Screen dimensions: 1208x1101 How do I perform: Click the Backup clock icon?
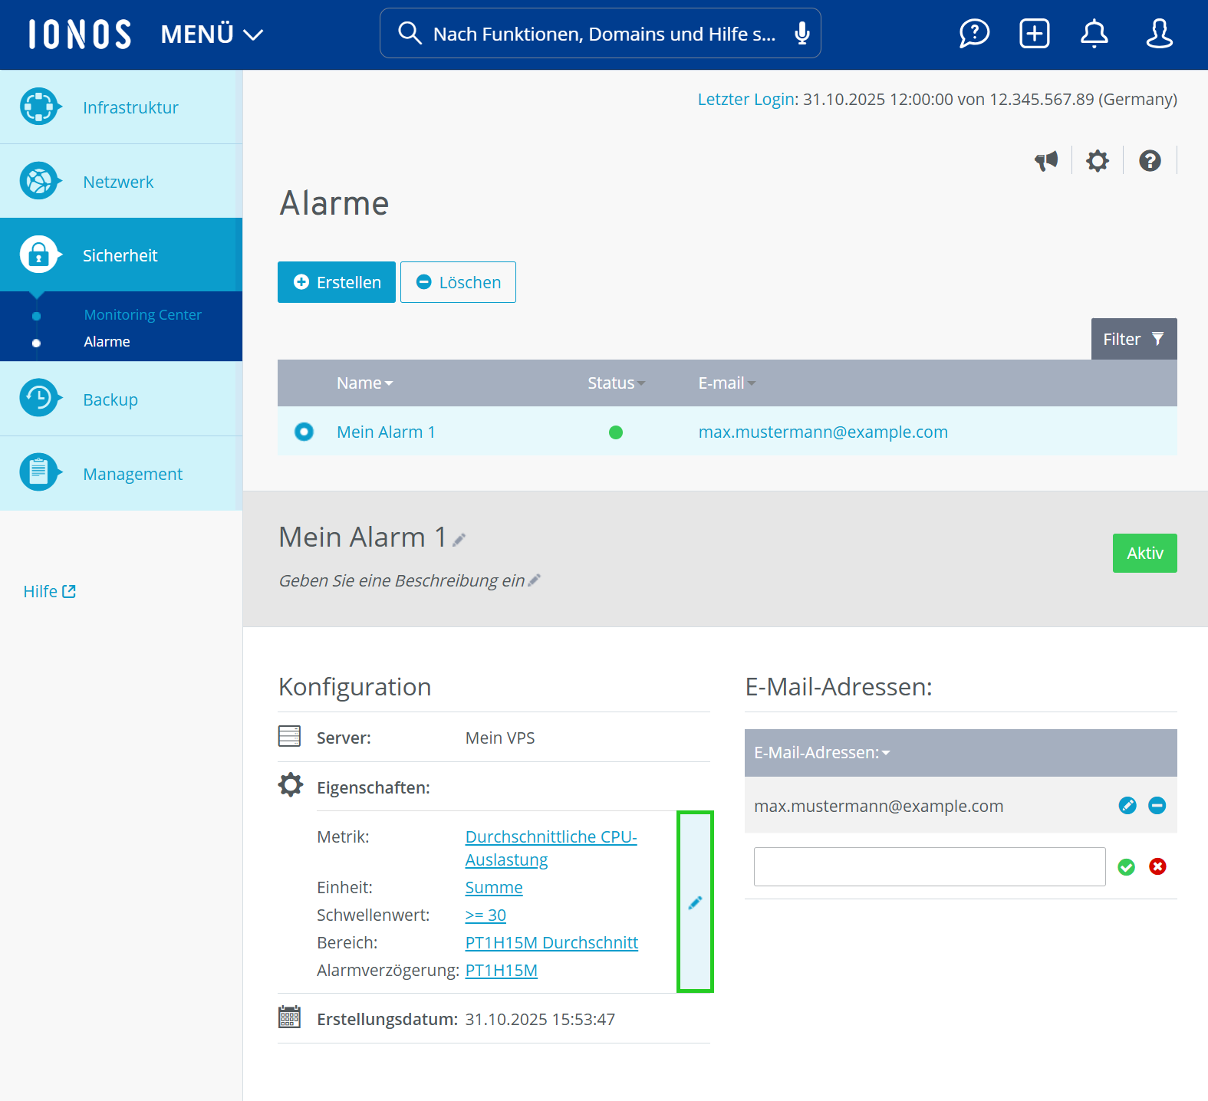[39, 399]
